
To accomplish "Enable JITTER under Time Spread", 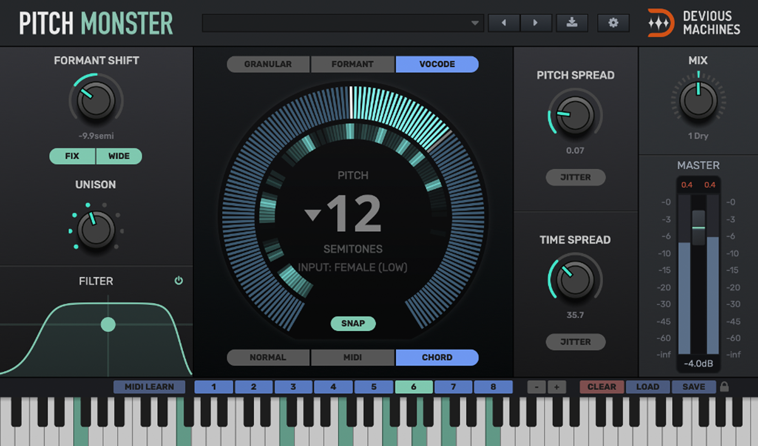I will tap(575, 342).
